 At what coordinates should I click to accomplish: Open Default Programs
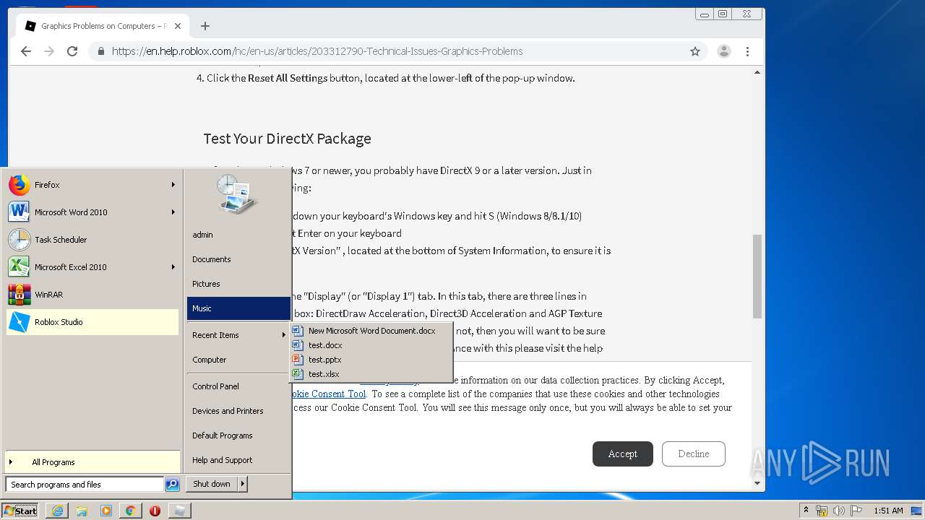point(238,435)
